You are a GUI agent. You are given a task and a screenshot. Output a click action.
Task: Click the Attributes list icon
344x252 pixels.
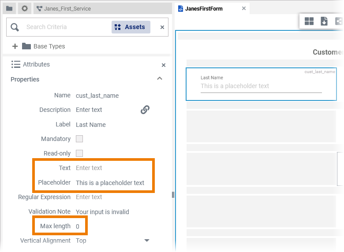(x=16, y=64)
